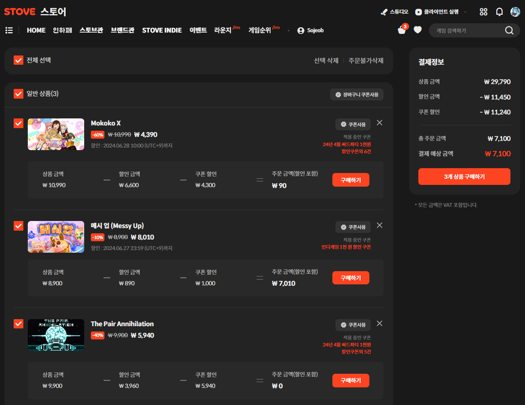The image size is (525, 405).
Task: Click the 3개 상품 구매하기 button
Action: pos(464,177)
